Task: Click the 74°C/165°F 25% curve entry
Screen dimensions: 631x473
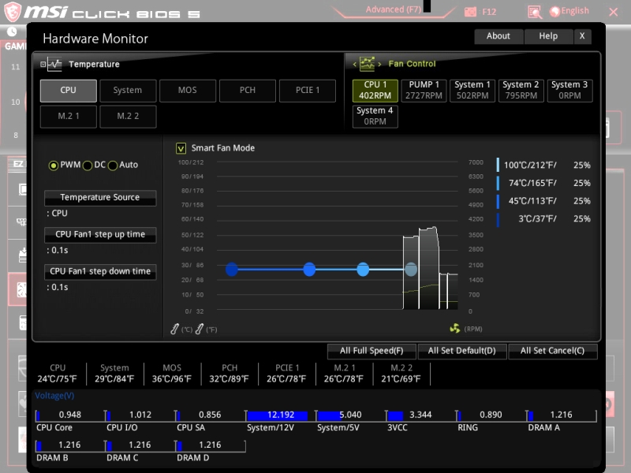Action: [x=544, y=184]
